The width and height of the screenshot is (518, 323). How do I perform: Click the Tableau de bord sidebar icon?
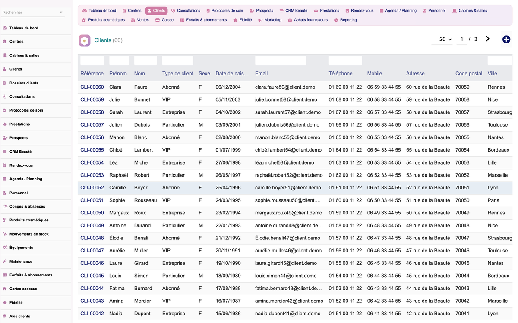coord(5,28)
